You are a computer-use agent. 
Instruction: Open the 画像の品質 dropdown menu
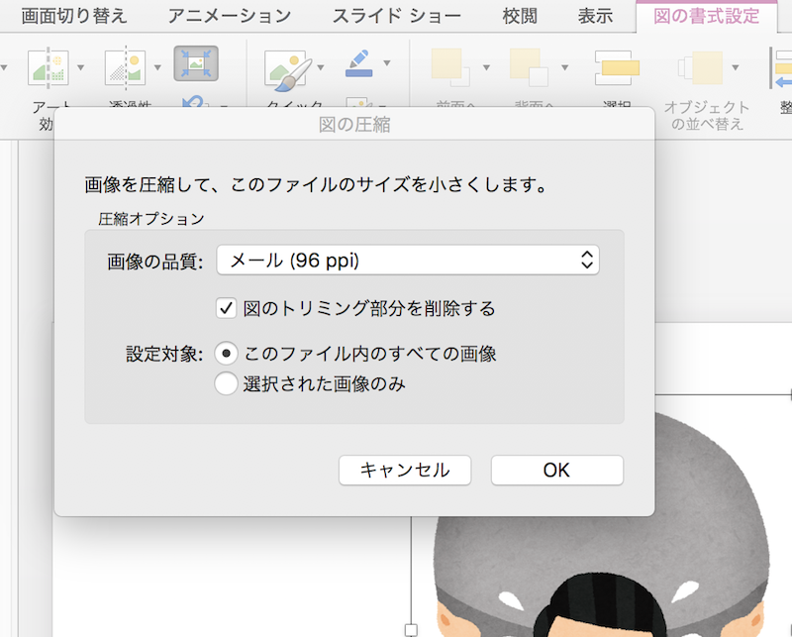[407, 261]
